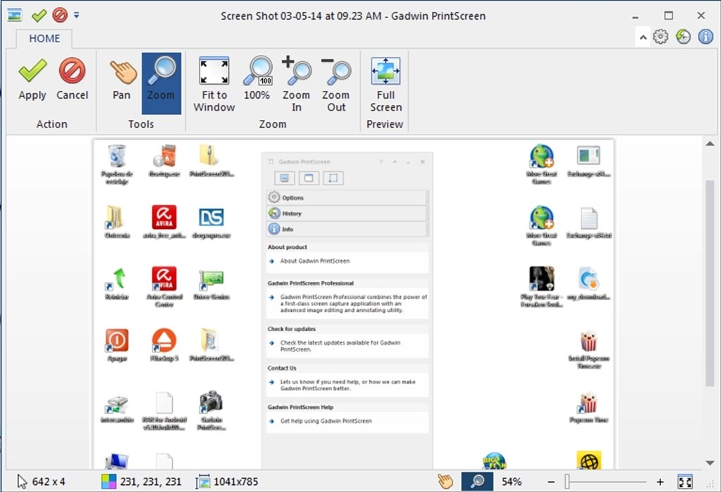Open History via the green clock icon
Image resolution: width=721 pixels, height=492 pixels.
684,37
